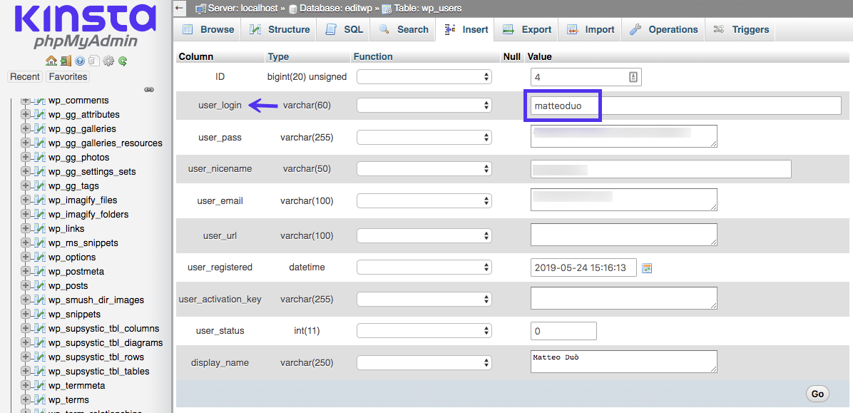The image size is (853, 413).
Task: Click the Favorites tables button
Action: click(x=68, y=76)
